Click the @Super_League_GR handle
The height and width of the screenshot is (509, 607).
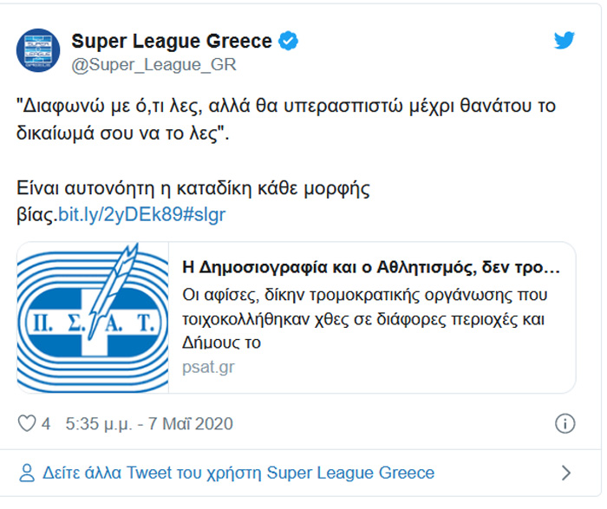point(153,64)
